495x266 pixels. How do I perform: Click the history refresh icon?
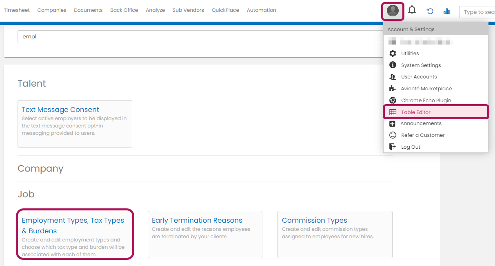[430, 11]
